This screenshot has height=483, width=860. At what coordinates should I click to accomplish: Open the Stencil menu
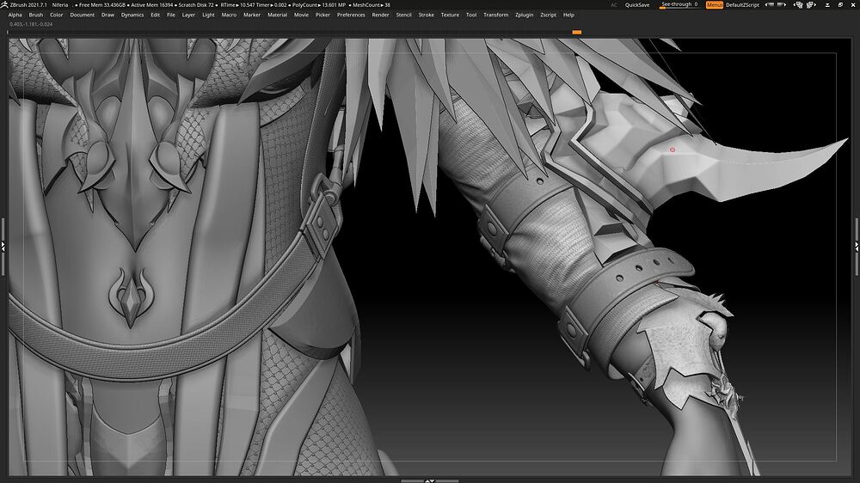coord(403,15)
